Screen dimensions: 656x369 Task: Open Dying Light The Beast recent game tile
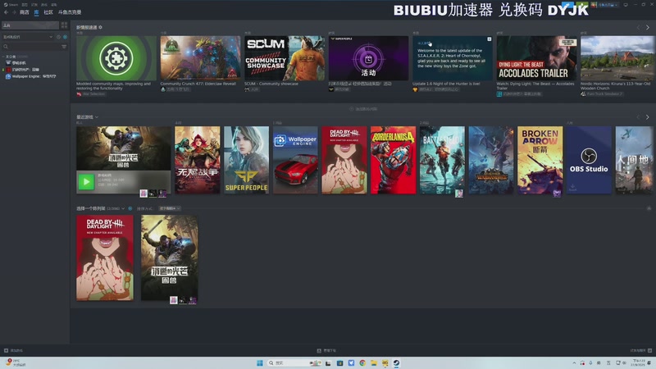(124, 160)
